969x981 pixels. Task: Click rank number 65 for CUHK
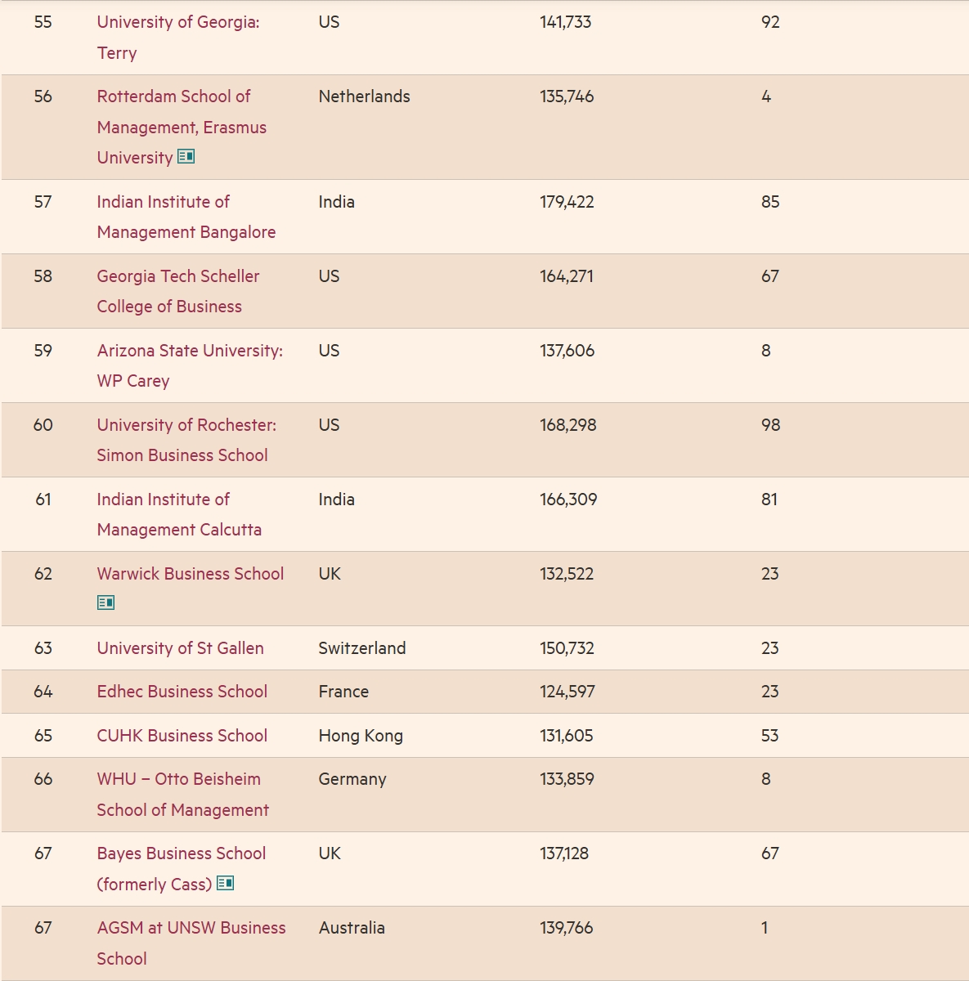pyautogui.click(x=43, y=736)
